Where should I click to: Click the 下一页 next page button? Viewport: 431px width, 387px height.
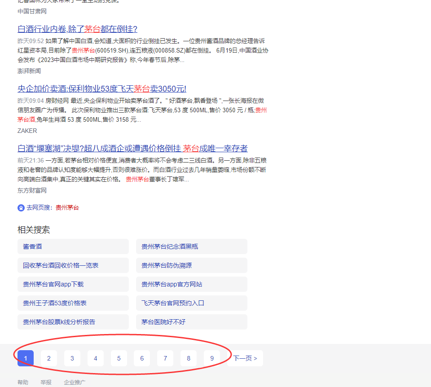click(x=245, y=358)
